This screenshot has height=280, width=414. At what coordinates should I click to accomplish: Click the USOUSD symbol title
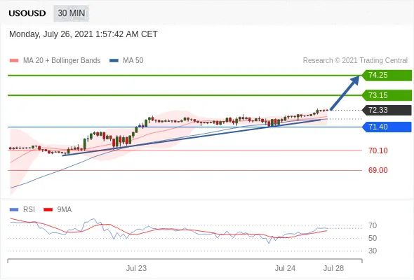pyautogui.click(x=27, y=13)
